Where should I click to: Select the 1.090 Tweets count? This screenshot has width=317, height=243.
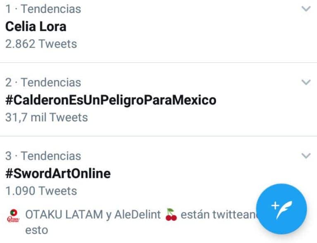41,191
